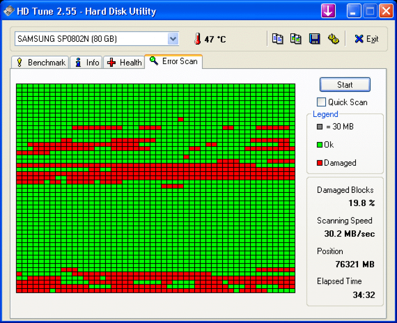The image size is (397, 323).
Task: Click the Elapsed Time label
Action: 339,281
